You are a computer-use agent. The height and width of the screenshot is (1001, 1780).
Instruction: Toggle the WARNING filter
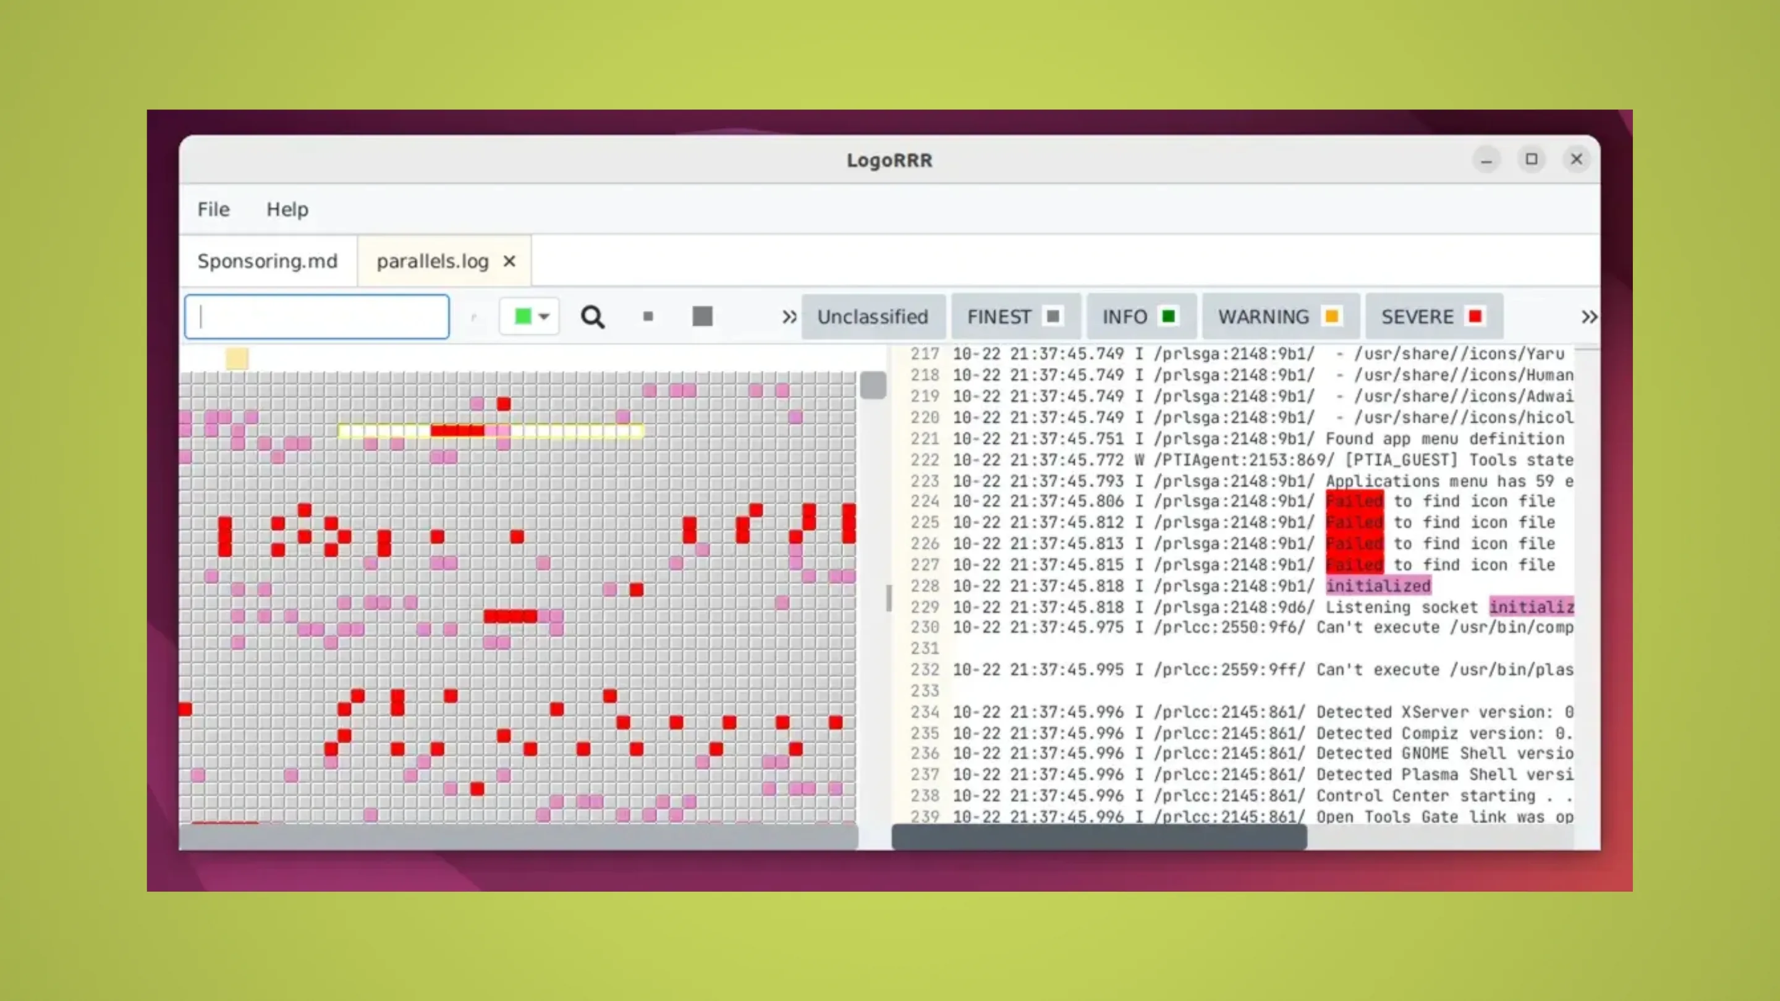click(x=1280, y=317)
